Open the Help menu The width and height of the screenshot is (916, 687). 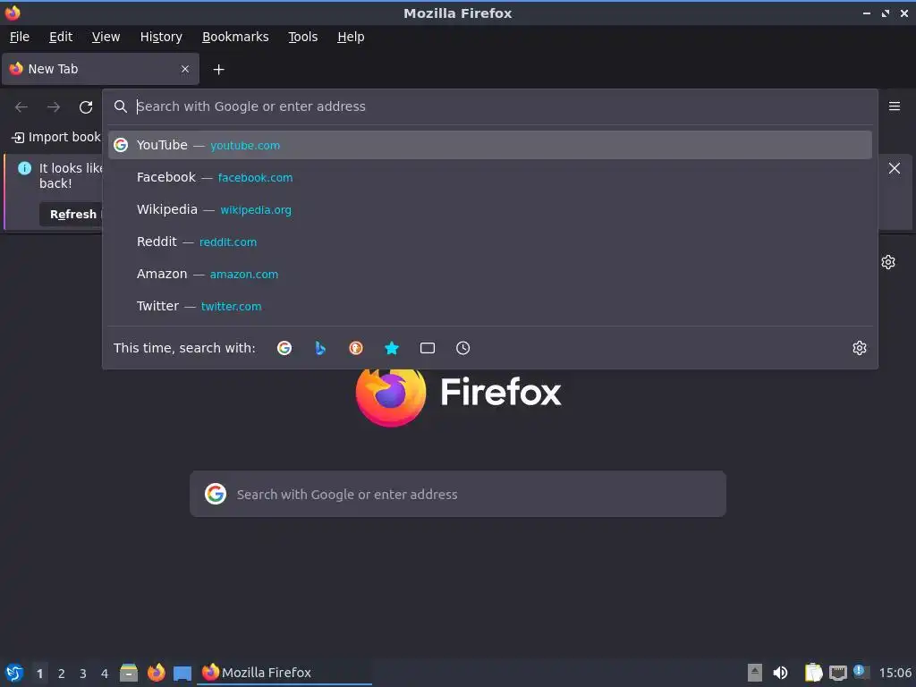point(351,37)
